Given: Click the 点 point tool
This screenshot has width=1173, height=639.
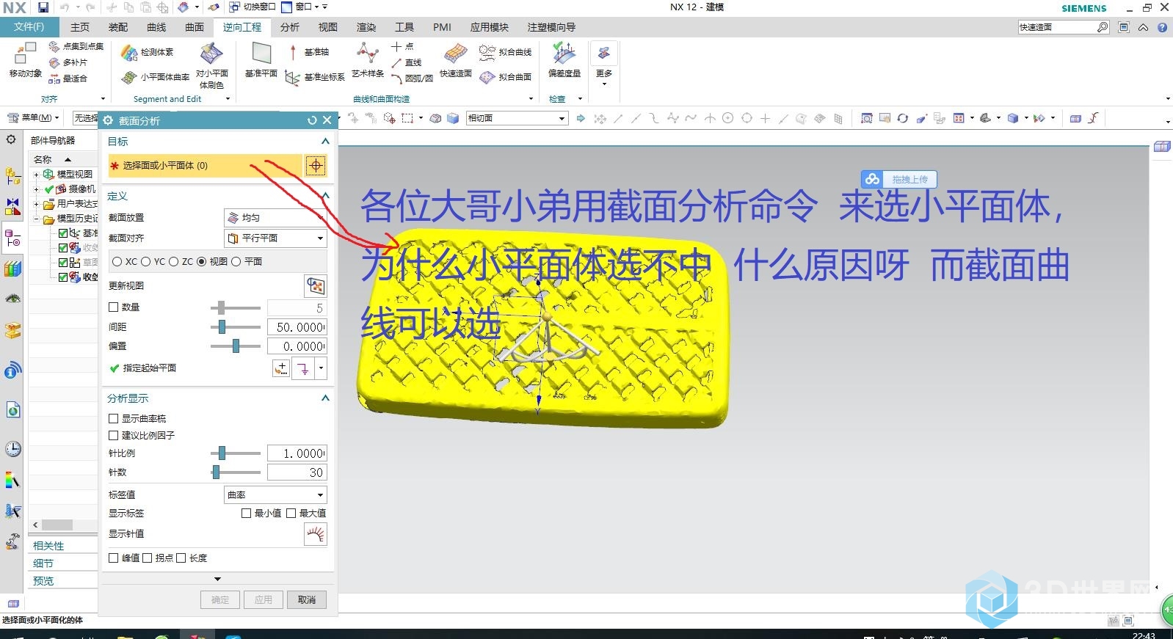Looking at the screenshot, I should point(402,46).
